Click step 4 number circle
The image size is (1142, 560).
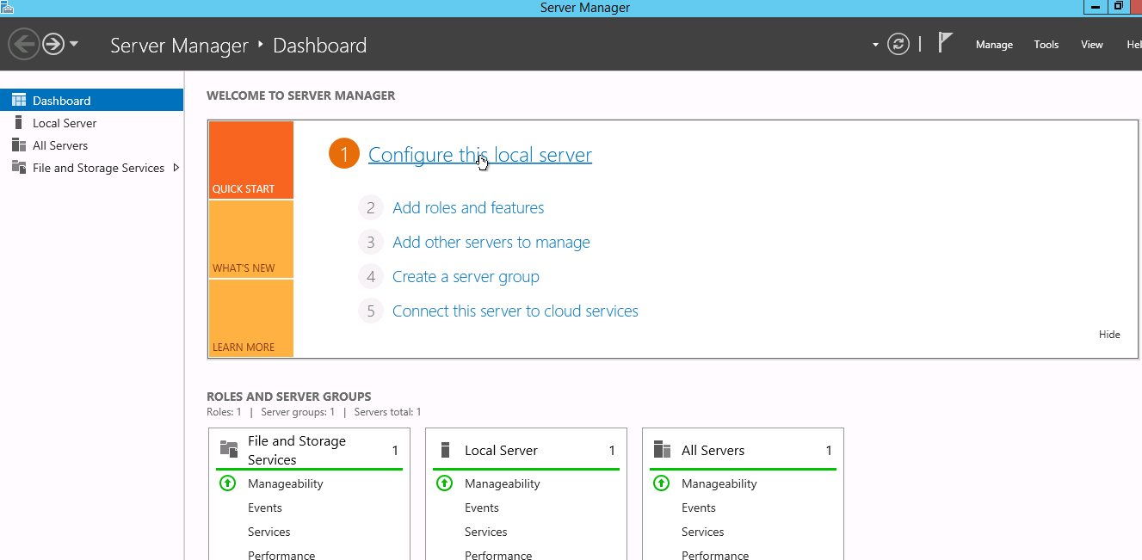coord(371,277)
